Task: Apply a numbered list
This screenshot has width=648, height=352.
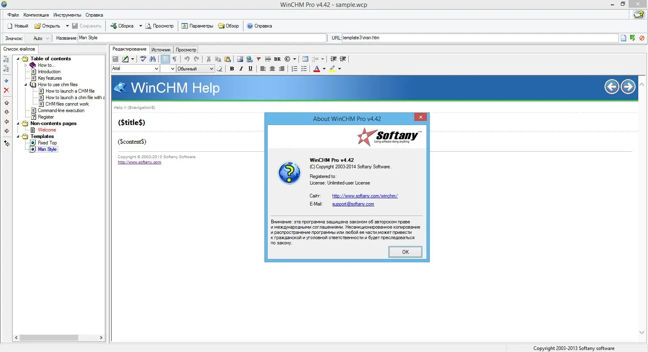Action: click(294, 69)
